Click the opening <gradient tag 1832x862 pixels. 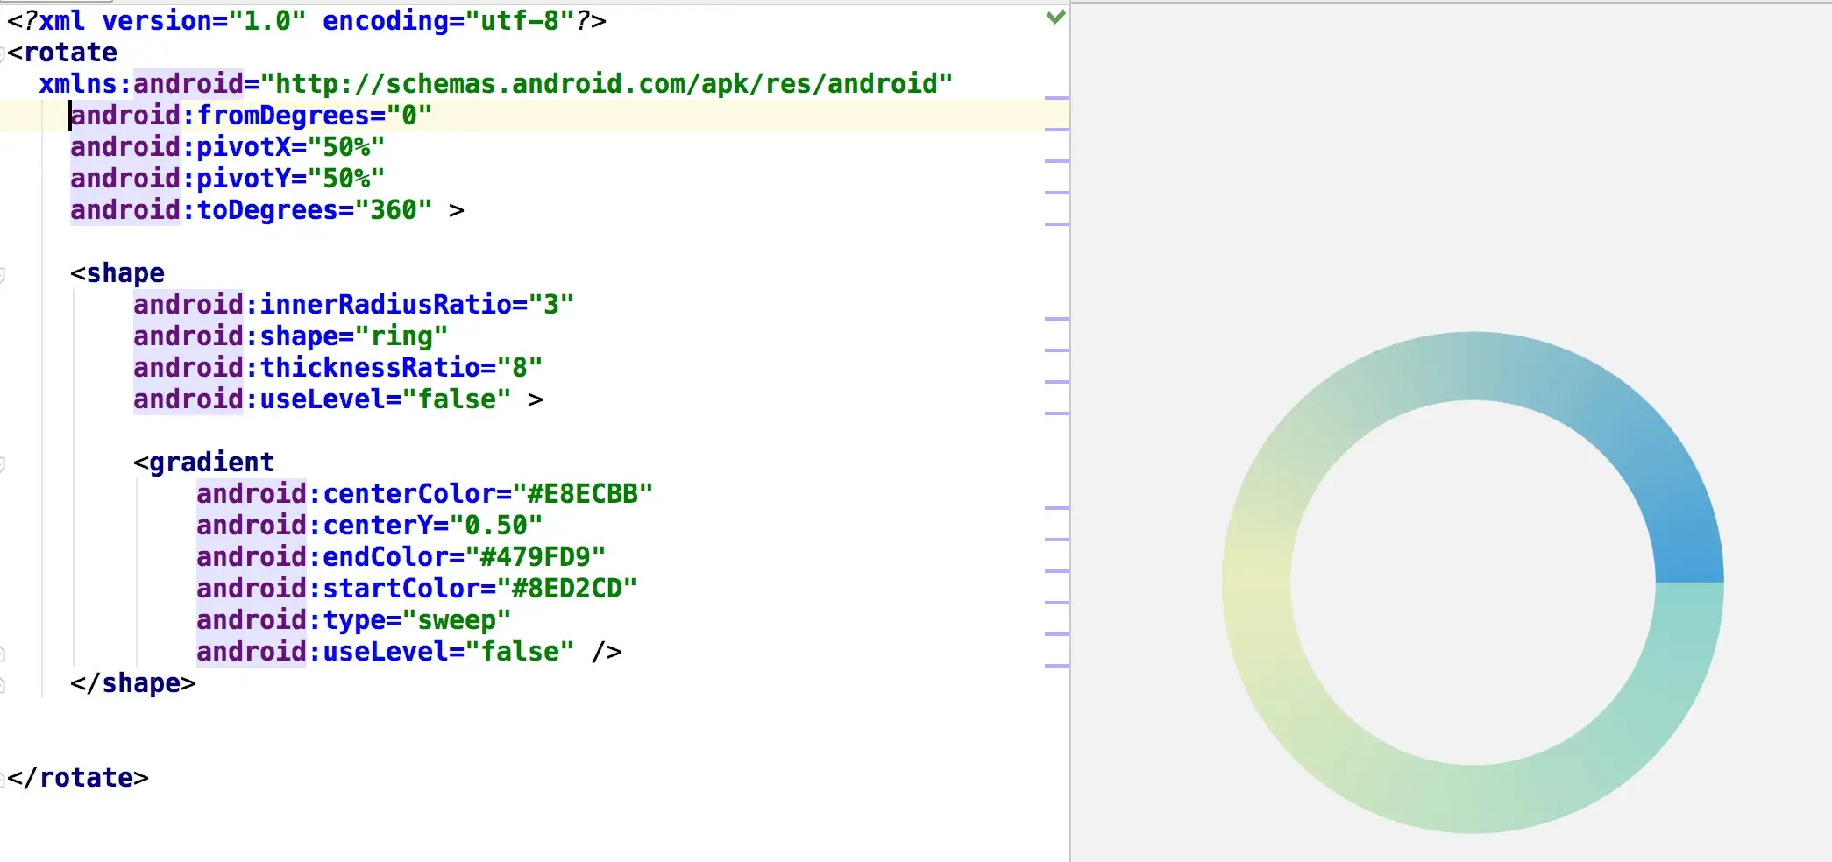(x=204, y=463)
